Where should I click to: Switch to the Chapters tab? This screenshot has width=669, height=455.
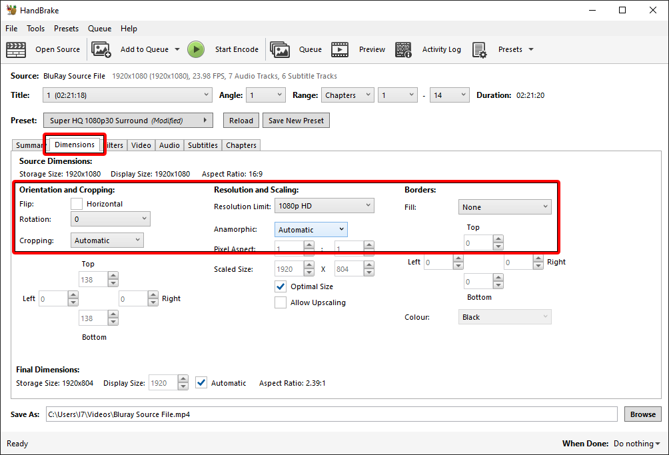pyautogui.click(x=241, y=145)
